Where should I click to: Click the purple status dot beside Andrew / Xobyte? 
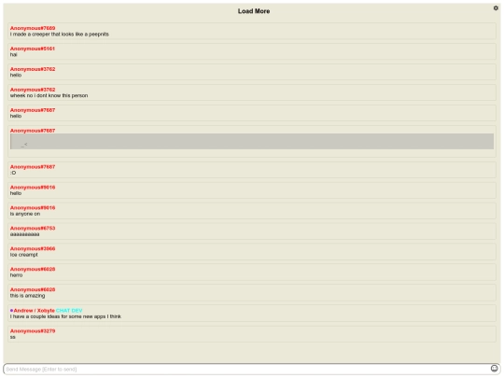tap(11, 311)
